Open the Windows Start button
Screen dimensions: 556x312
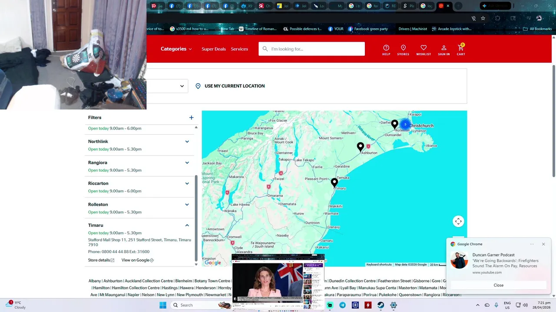point(163,305)
